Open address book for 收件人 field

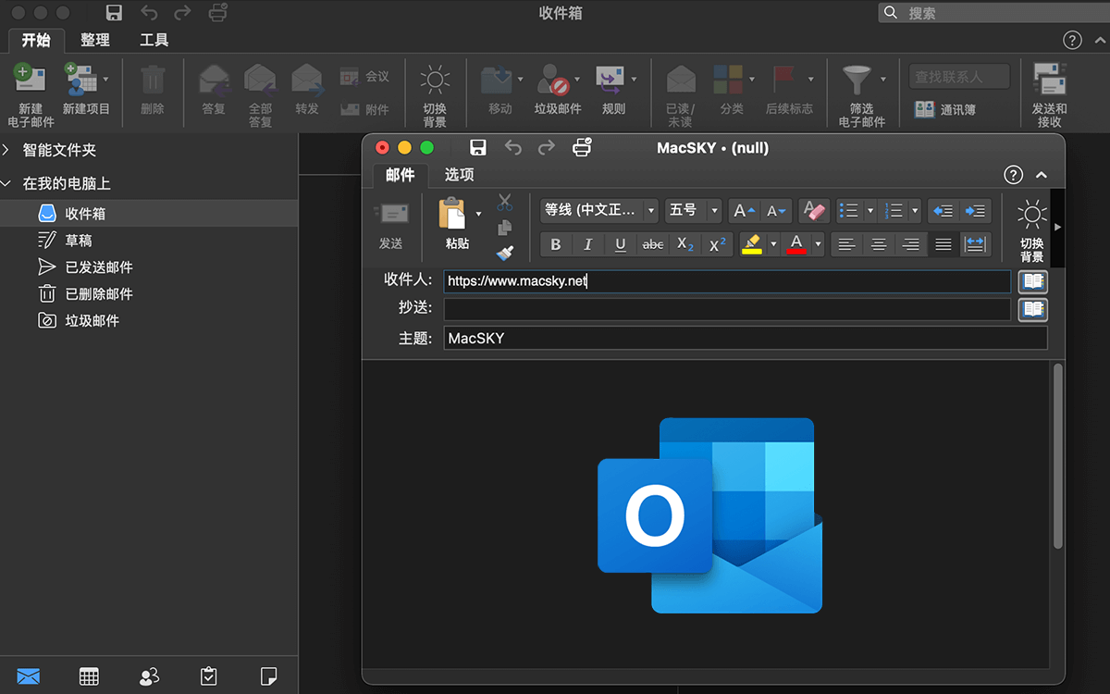click(1032, 281)
